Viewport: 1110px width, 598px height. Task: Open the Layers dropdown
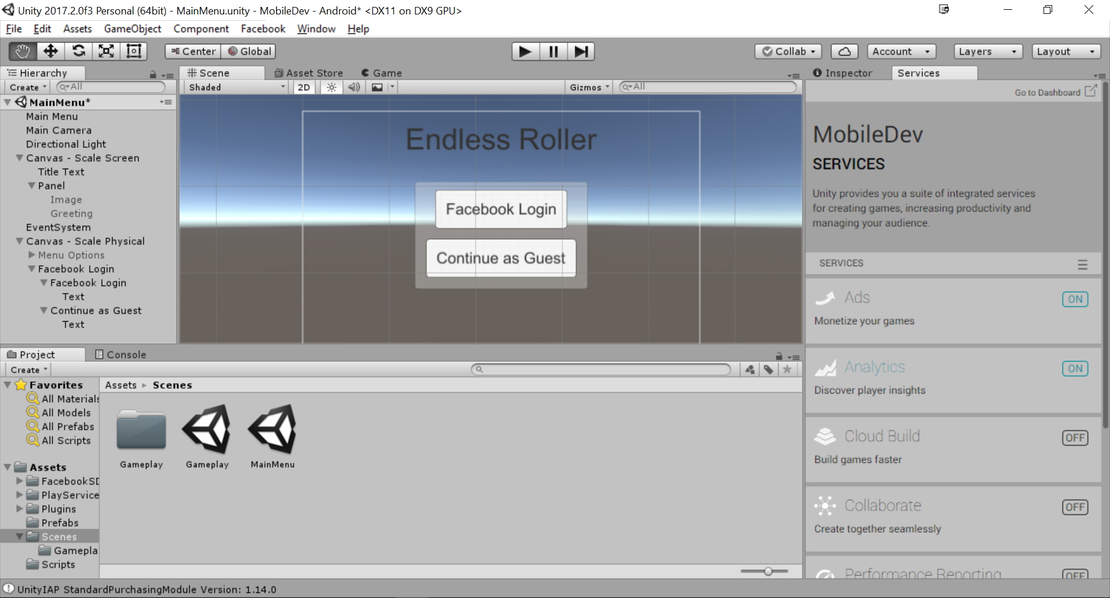point(988,51)
